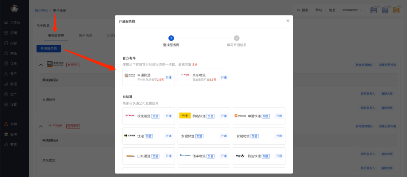Click the 加盟 tag beside 信丰物流

(211, 156)
